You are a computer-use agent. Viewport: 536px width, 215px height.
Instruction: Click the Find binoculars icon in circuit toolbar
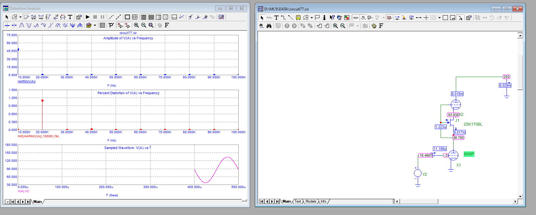pyautogui.click(x=269, y=26)
